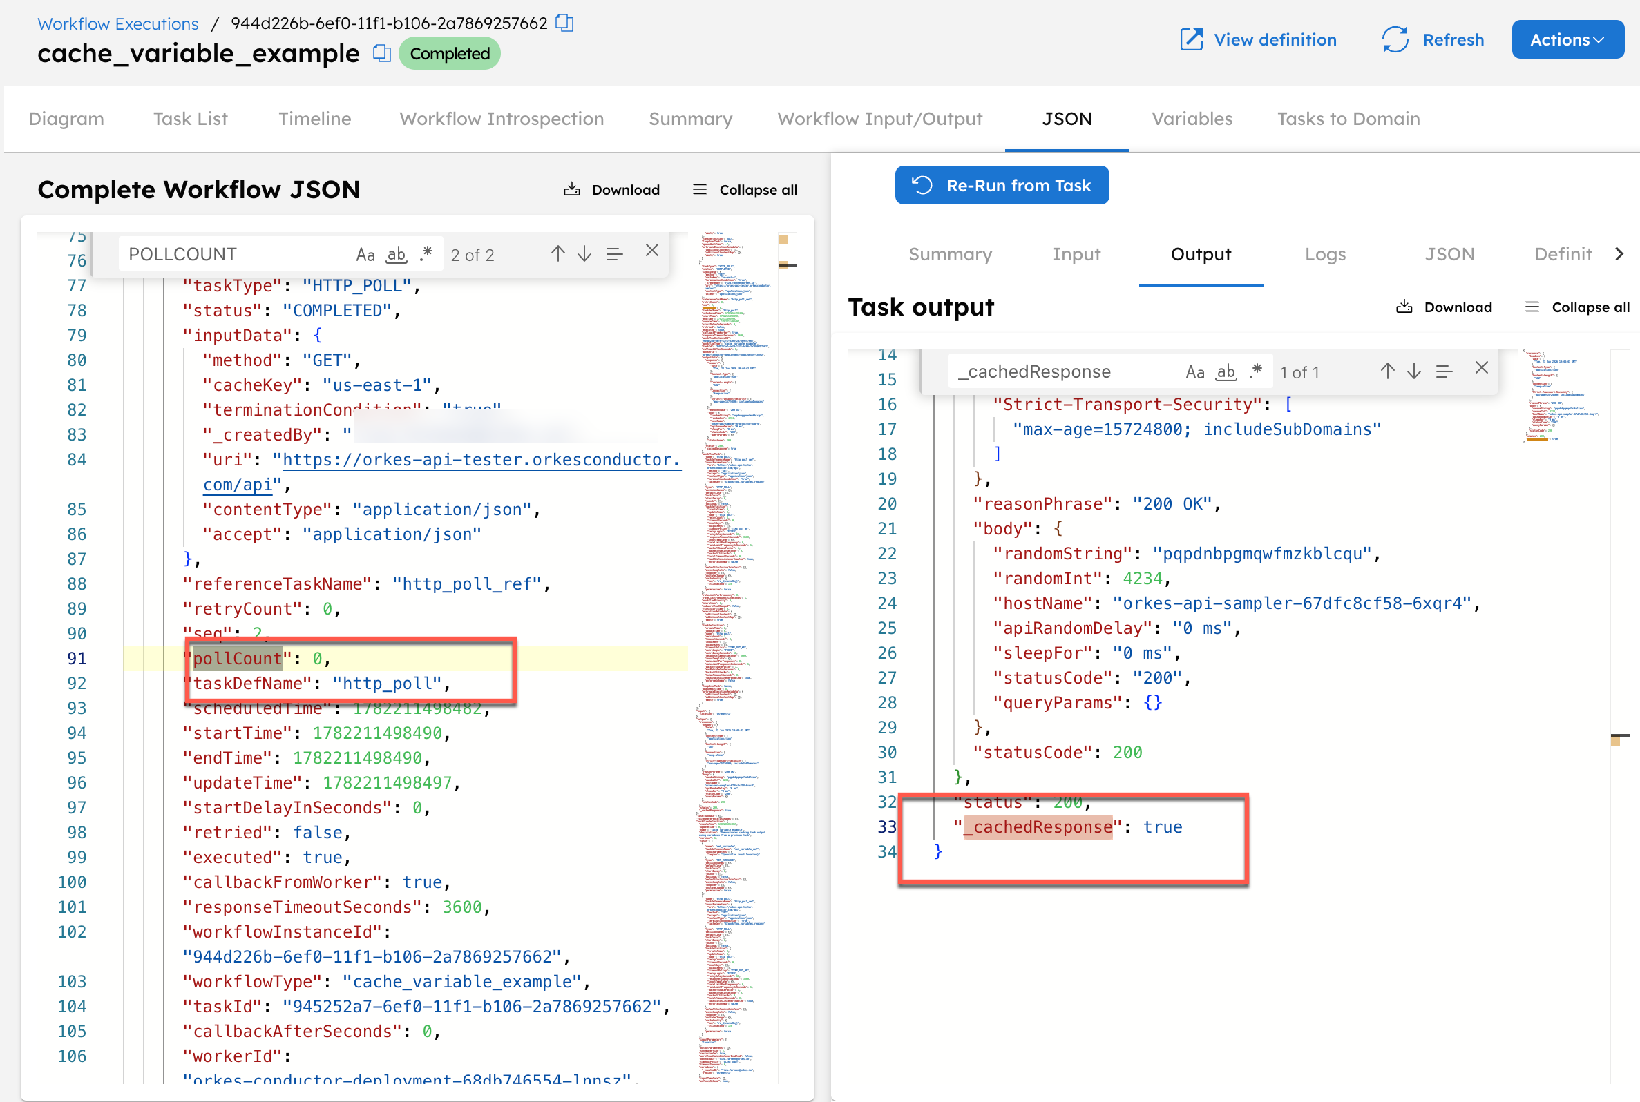1640x1102 pixels.
Task: Open the Actions dropdown
Action: click(1567, 40)
